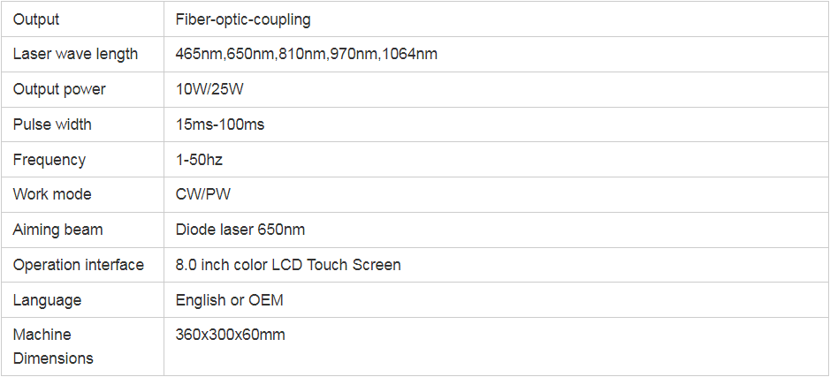830x377 pixels.
Task: Select the 8.0 inch LCD Touch Screen text
Action: (288, 264)
